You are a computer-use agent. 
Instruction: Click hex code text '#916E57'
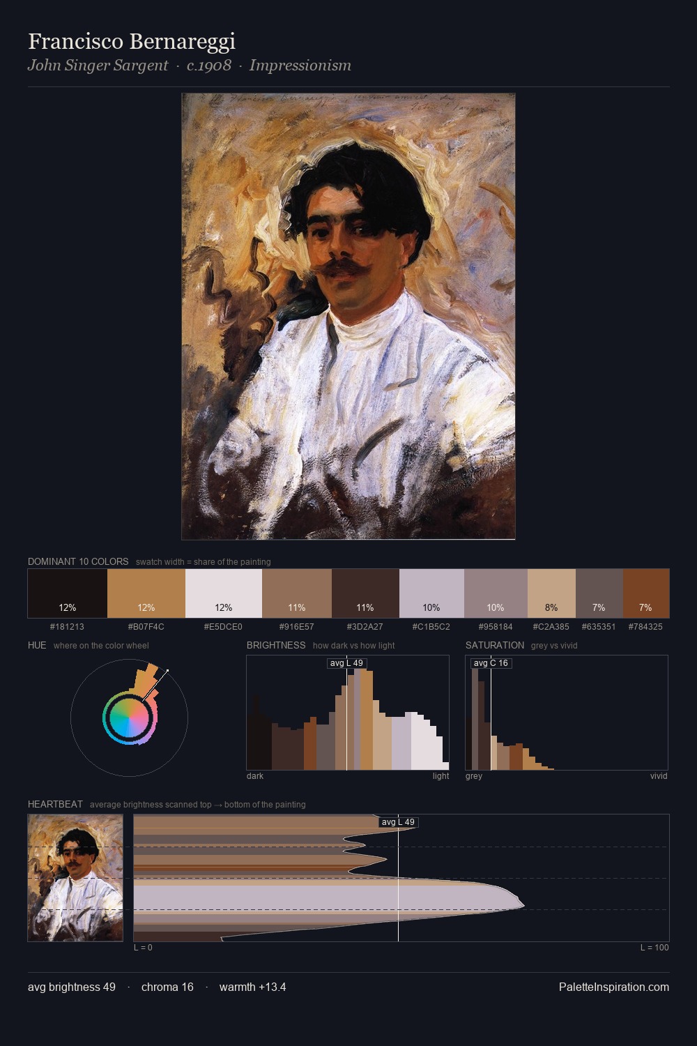tap(297, 626)
